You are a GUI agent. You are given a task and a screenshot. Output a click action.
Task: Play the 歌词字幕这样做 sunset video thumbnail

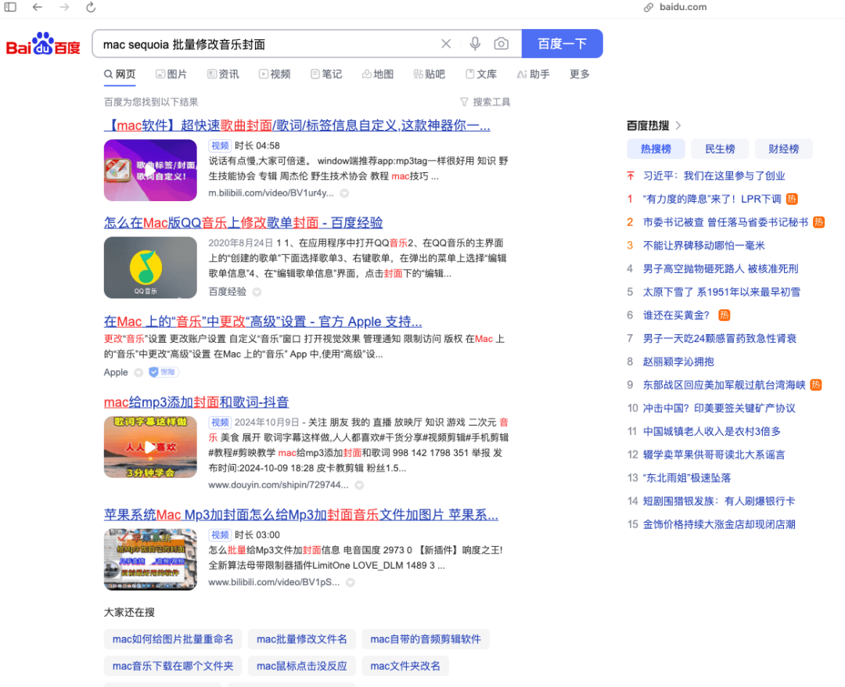[x=150, y=447]
